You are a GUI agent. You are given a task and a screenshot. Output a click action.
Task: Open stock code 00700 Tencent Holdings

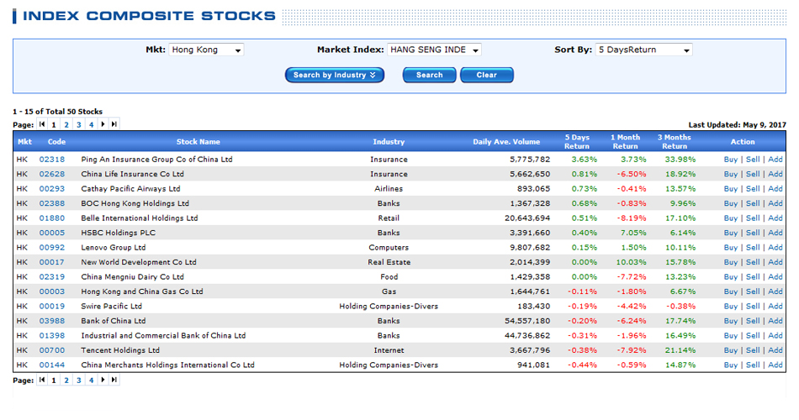tap(52, 351)
